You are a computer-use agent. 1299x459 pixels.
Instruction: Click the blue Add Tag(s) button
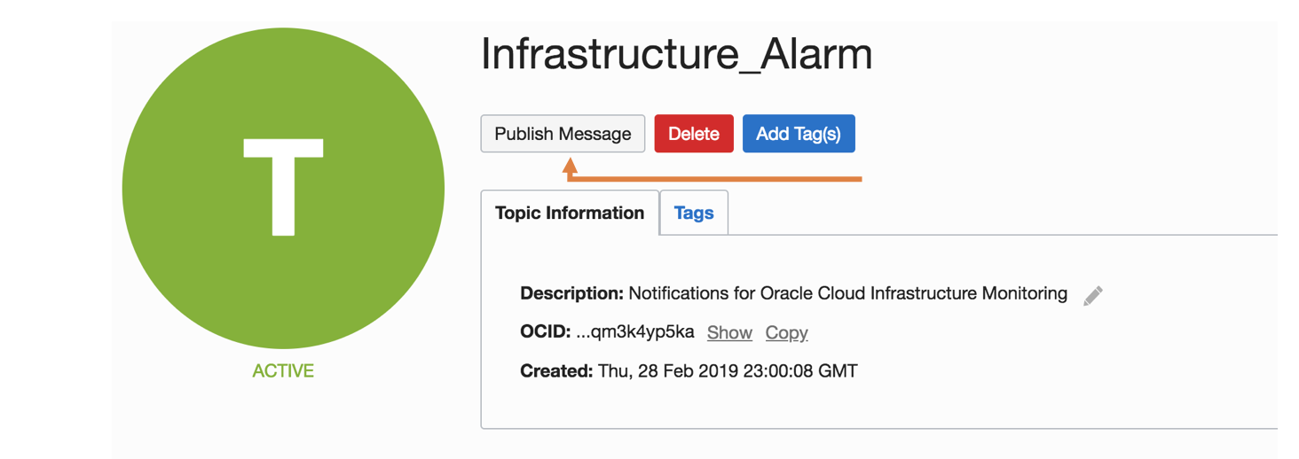pyautogui.click(x=798, y=134)
